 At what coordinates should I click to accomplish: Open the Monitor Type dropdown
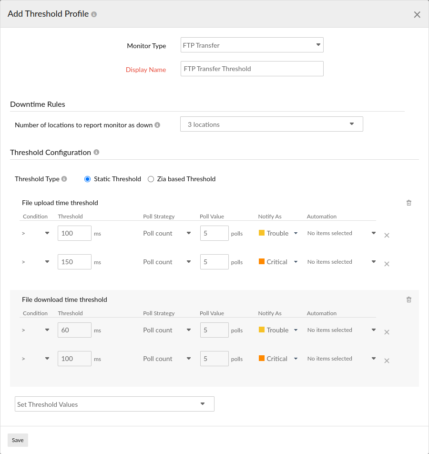318,45
